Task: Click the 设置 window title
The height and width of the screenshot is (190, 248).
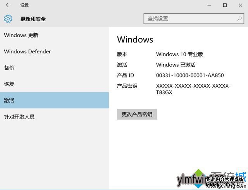Action: [24, 5]
